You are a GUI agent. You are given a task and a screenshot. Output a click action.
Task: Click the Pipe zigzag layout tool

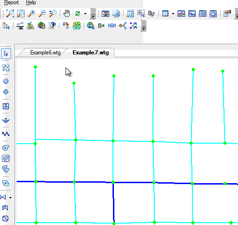6,134
